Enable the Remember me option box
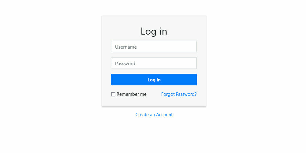Image resolution: width=306 pixels, height=153 pixels. click(113, 94)
